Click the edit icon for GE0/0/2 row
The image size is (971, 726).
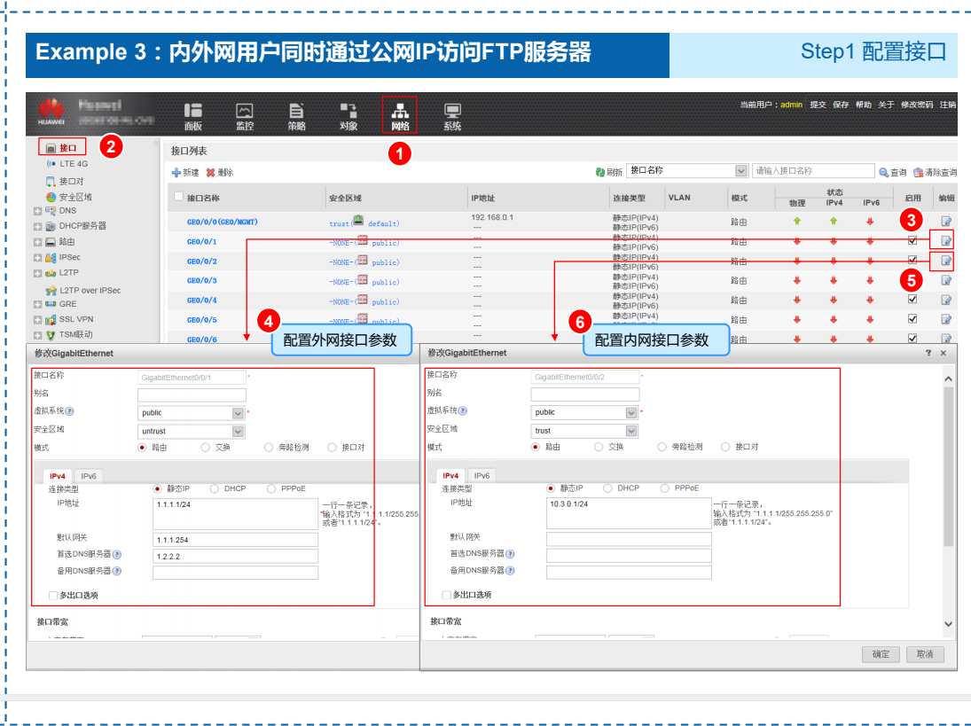tap(946, 261)
